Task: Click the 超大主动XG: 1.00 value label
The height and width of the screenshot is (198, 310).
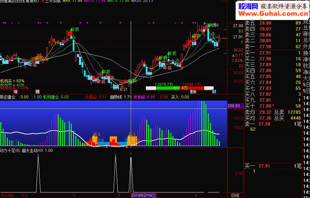Action: [x=37, y=150]
